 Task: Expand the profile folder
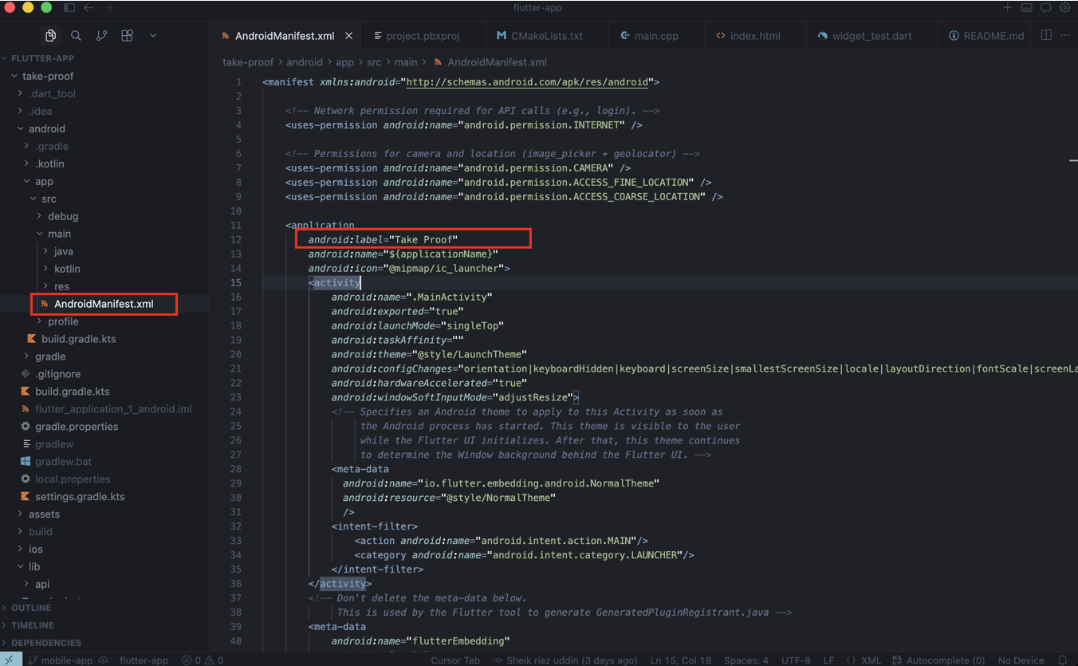104,321
